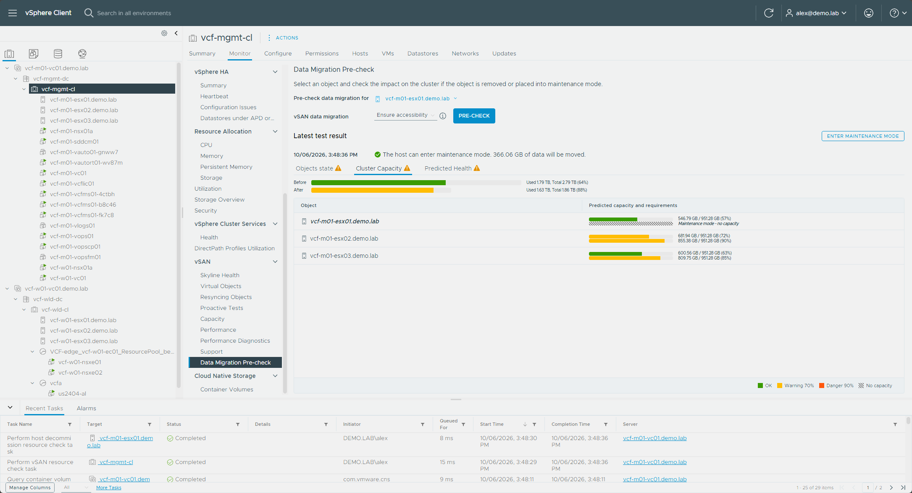Open vSAN Capacity monitor page

tap(213, 319)
